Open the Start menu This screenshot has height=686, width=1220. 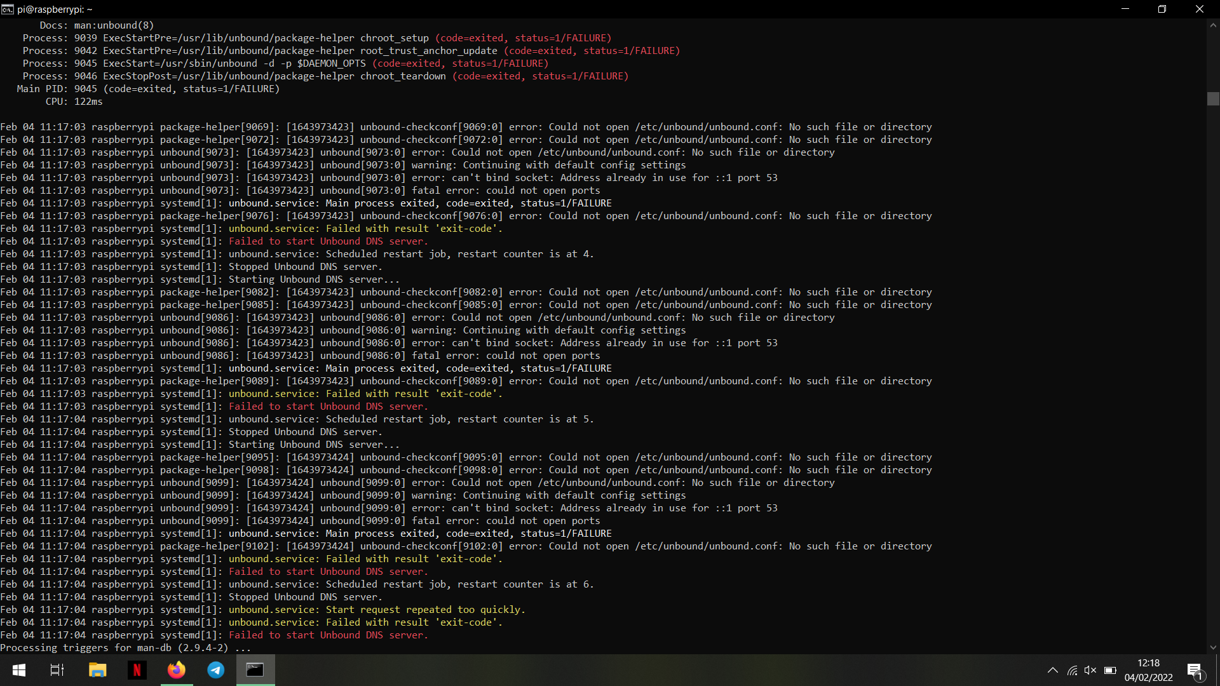pos(18,670)
